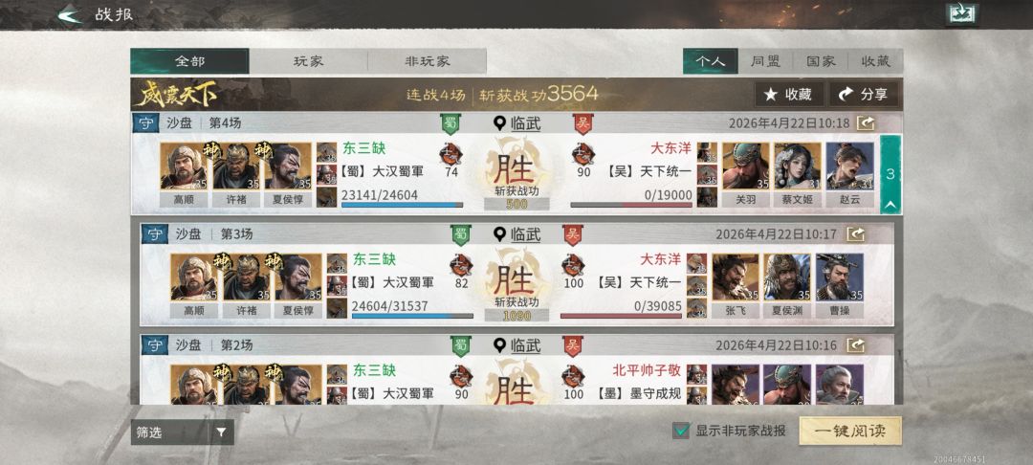Click the star 收藏 favorite button
The image size is (1033, 465).
coord(788,95)
